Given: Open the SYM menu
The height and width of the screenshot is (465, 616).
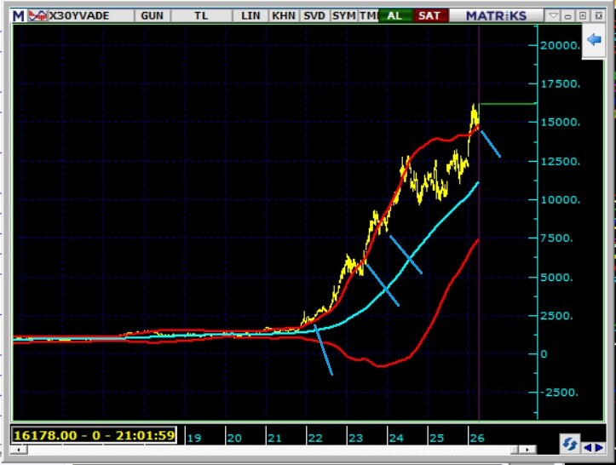Looking at the screenshot, I should (343, 15).
